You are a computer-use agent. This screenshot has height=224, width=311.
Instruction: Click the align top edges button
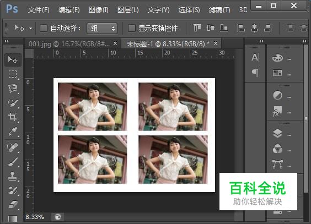click(197, 28)
